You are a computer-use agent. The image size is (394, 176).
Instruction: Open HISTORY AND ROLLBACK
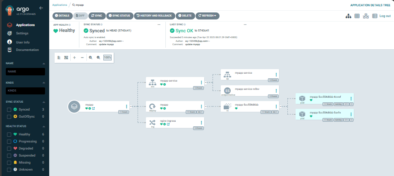click(x=154, y=16)
